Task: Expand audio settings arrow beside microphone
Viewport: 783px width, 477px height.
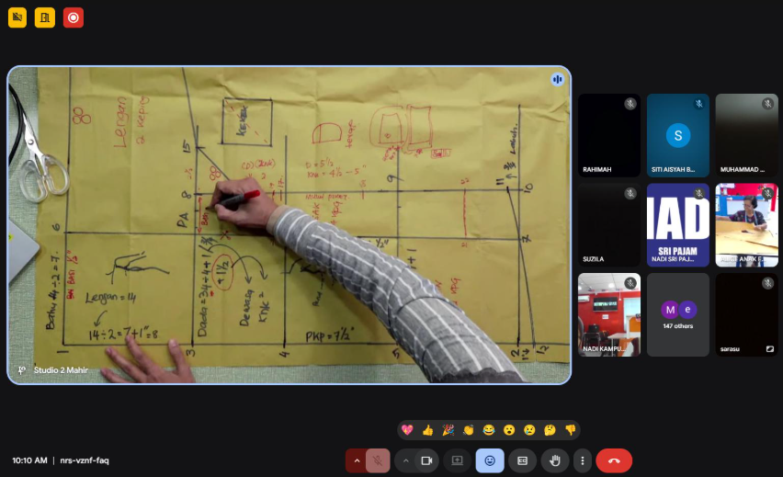Action: coord(356,460)
